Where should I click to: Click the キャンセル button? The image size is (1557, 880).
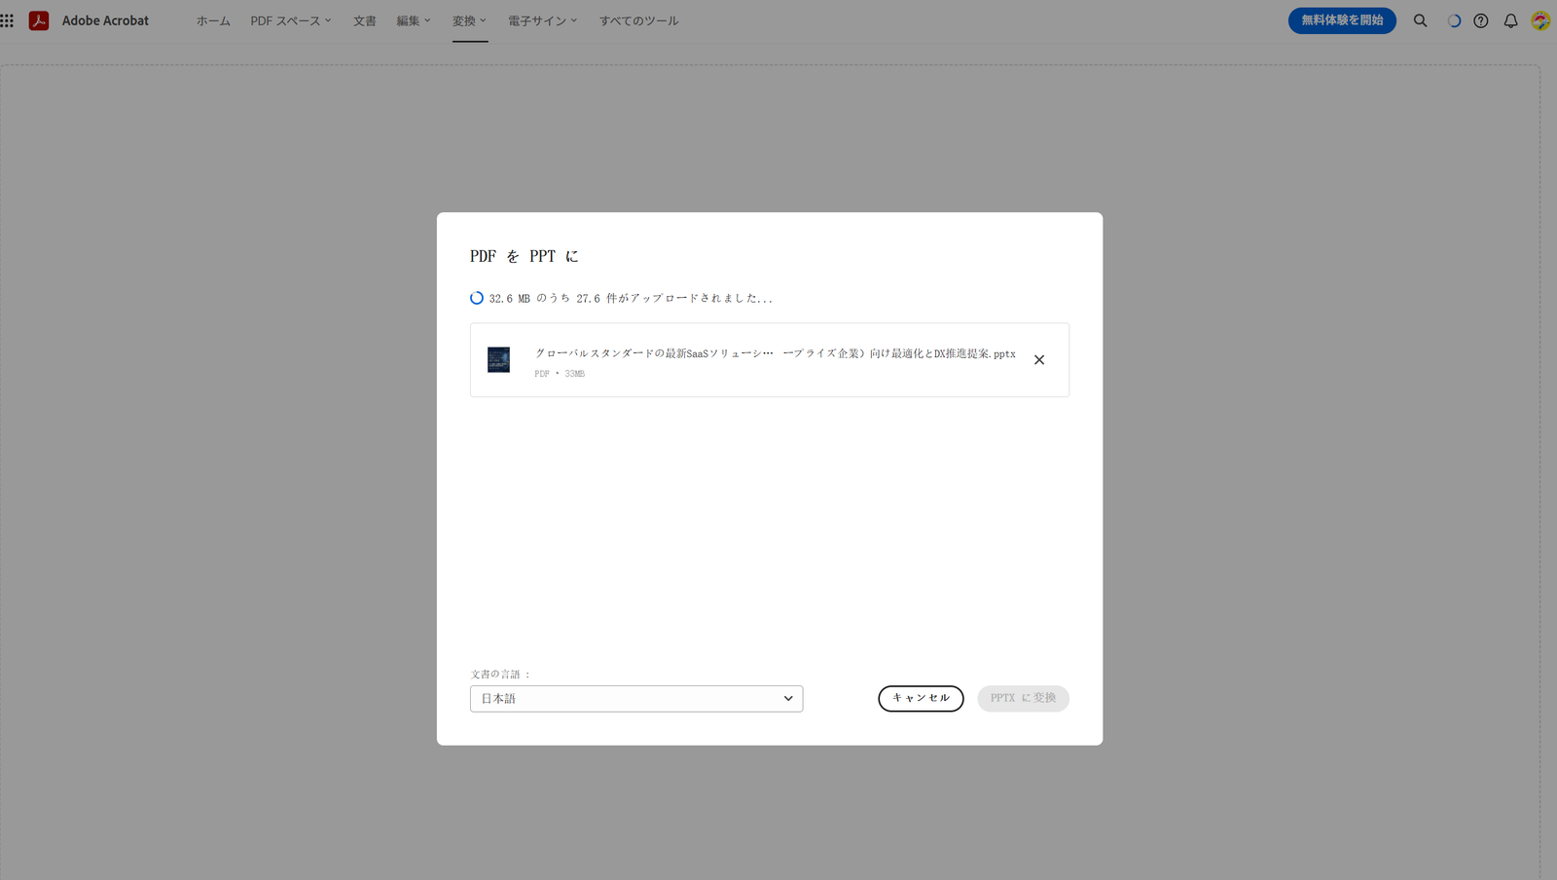(921, 699)
